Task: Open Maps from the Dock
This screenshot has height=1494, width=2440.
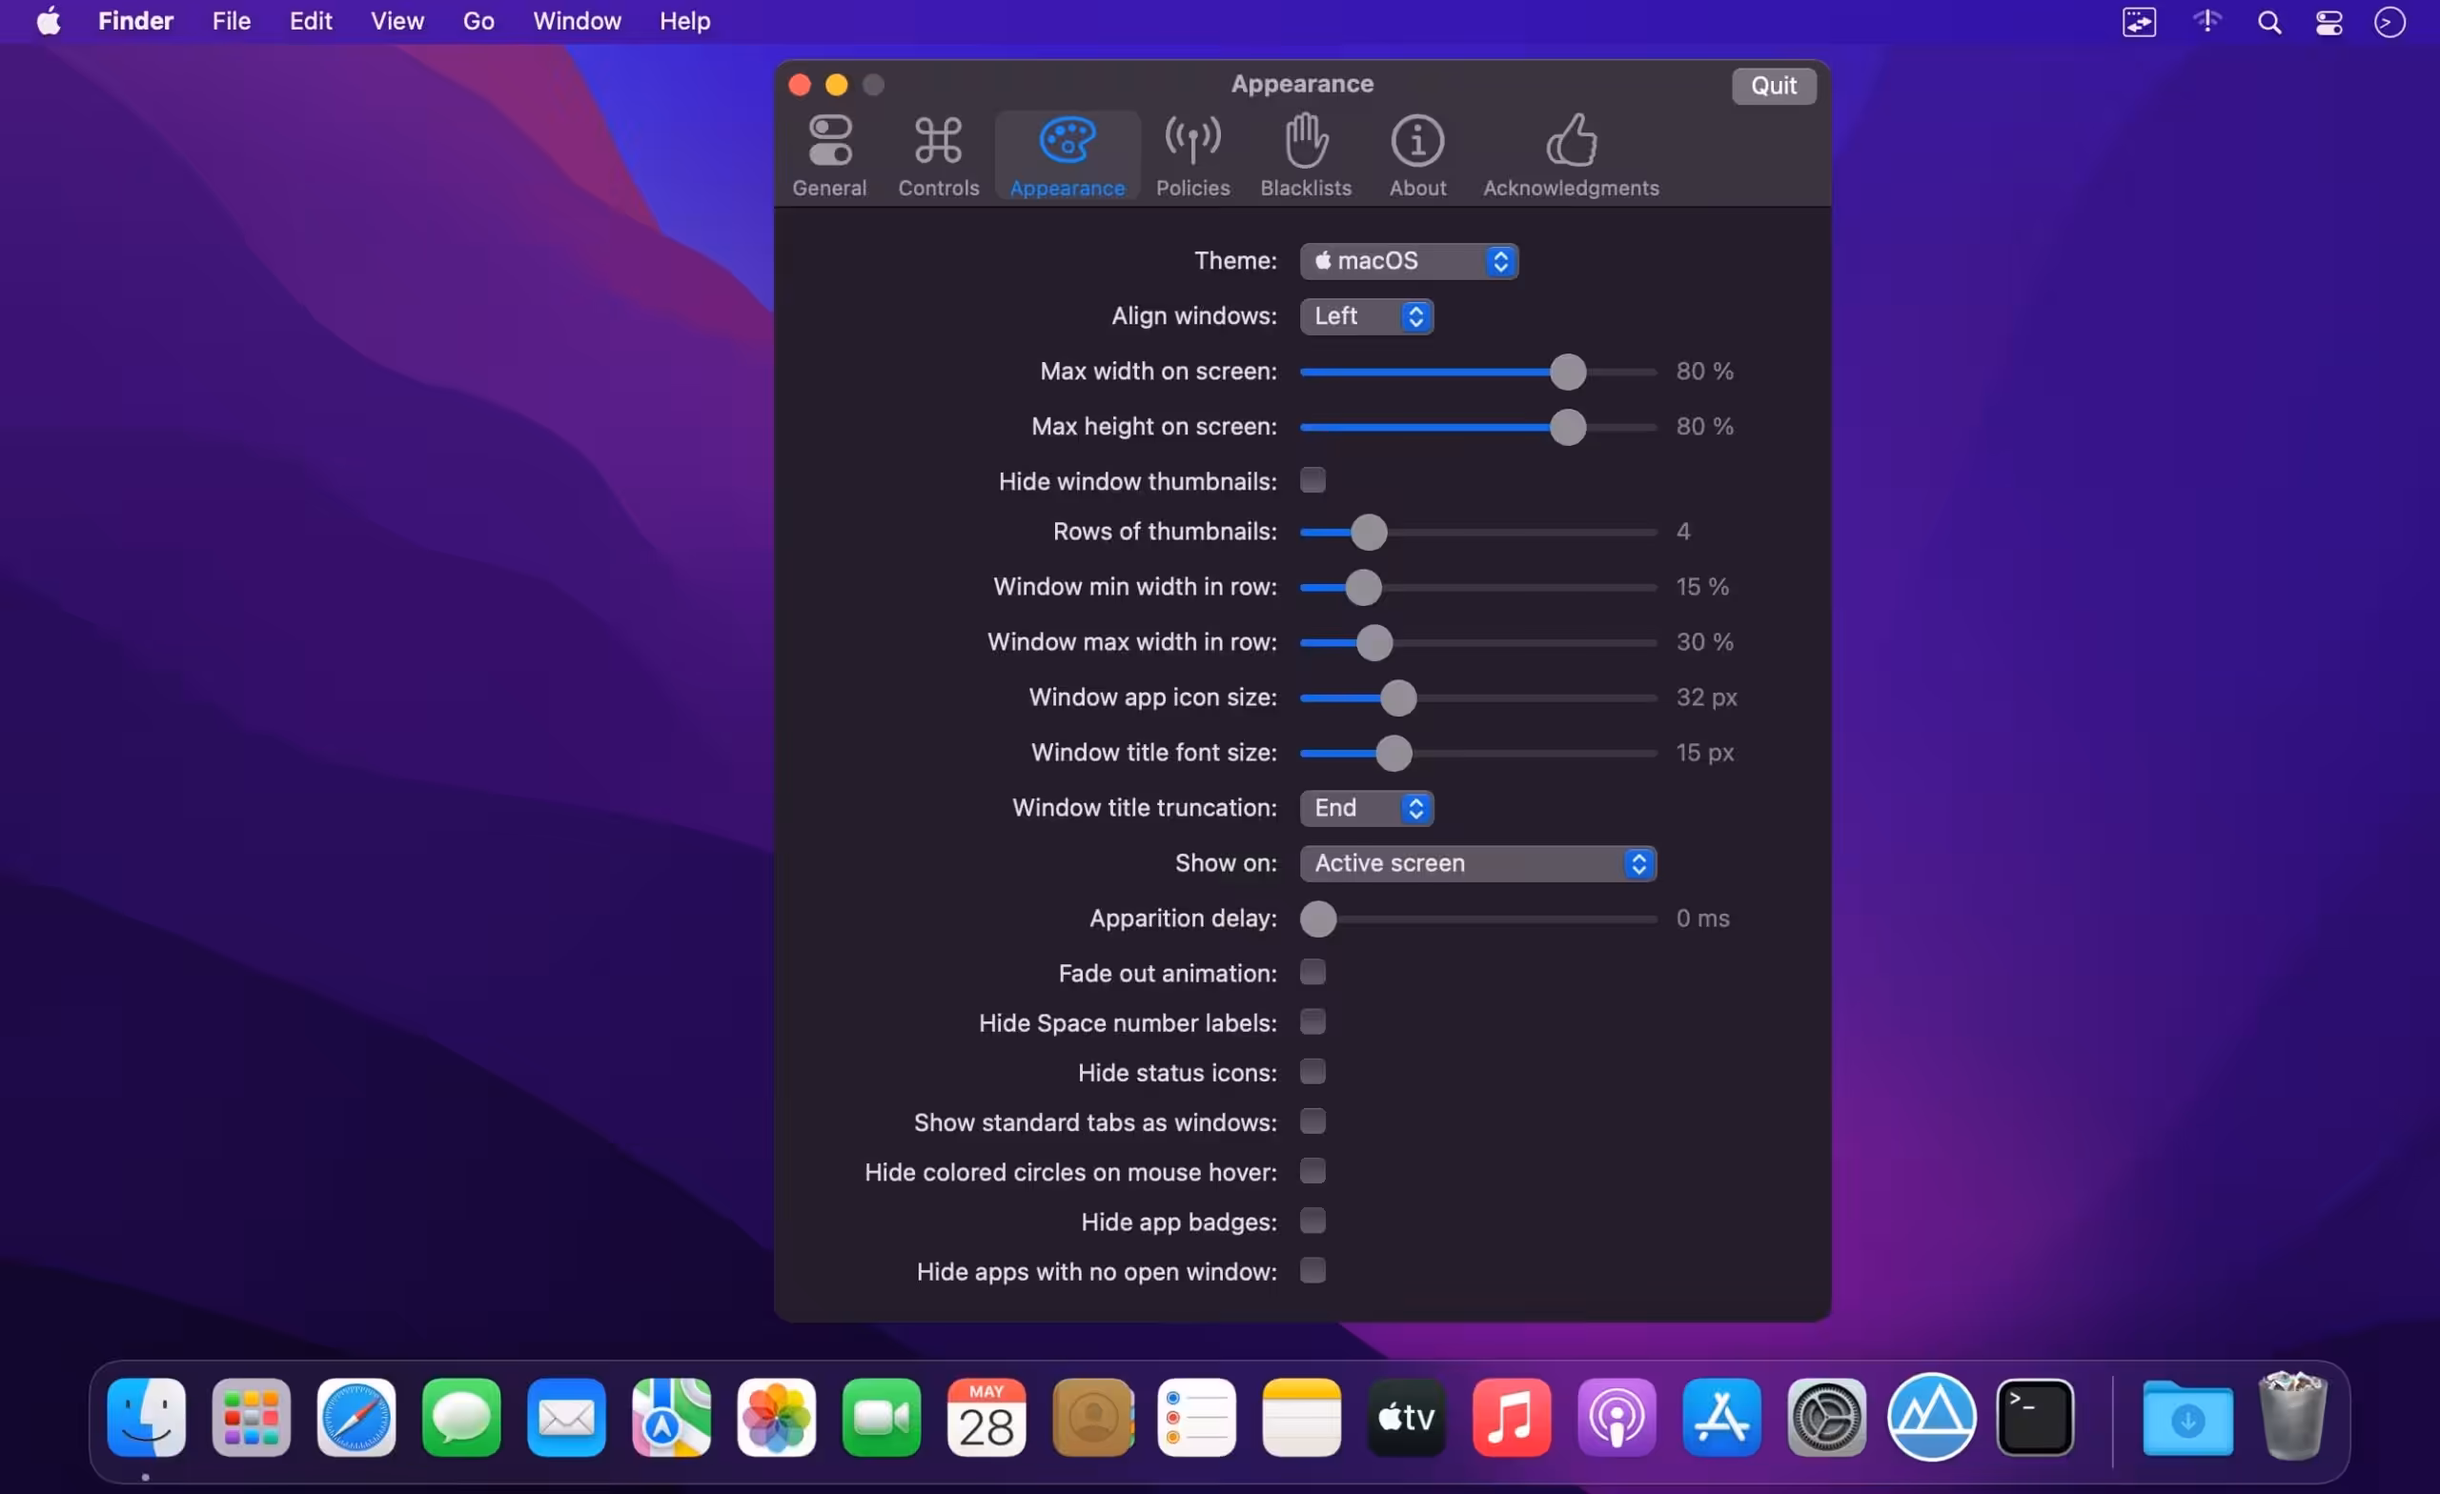Action: 671,1418
